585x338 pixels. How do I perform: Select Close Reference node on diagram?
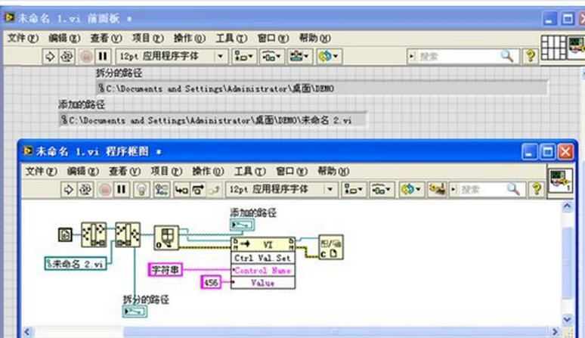coord(330,247)
